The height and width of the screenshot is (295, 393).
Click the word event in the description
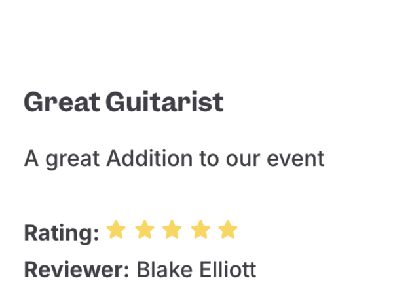click(x=295, y=159)
